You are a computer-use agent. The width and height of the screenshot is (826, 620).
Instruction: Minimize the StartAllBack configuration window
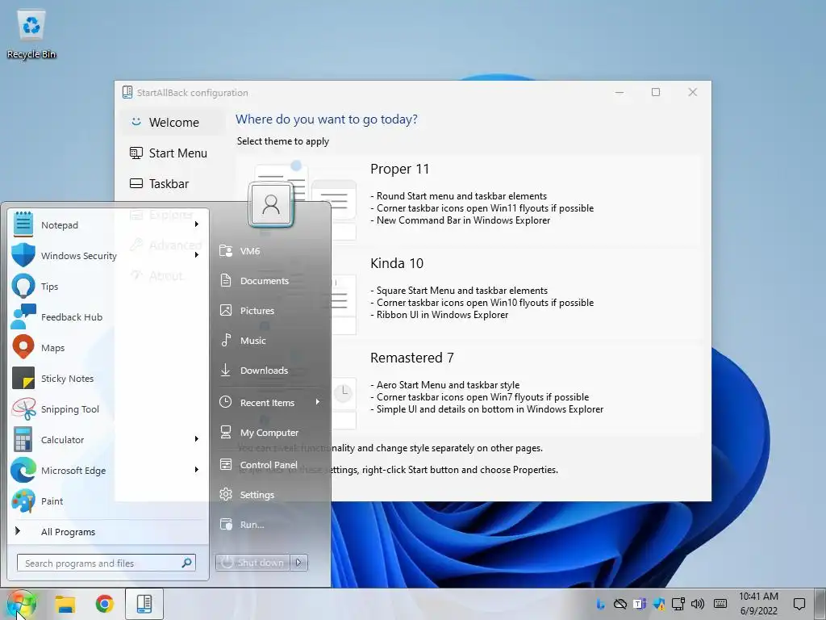(x=619, y=92)
